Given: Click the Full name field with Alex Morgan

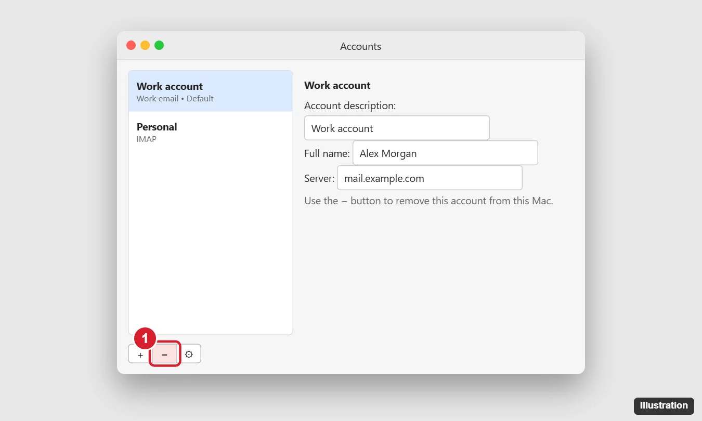Looking at the screenshot, I should [x=445, y=153].
